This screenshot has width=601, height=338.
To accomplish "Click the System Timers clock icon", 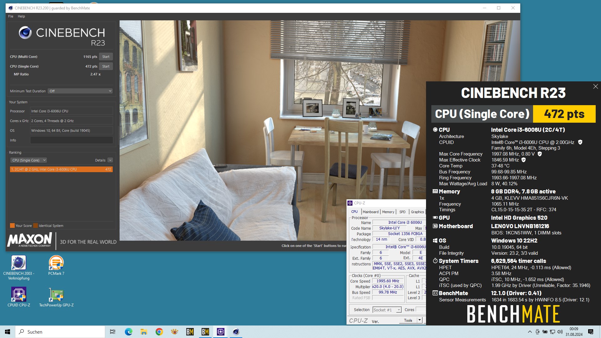I will [x=435, y=261].
